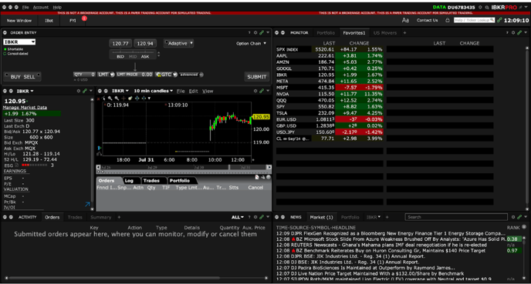Click the chart timeline range handle near Jul 31
The width and height of the screenshot is (531, 284).
click(229, 167)
